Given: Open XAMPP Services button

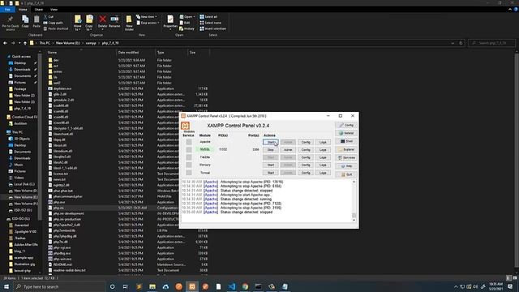Looking at the screenshot, I should (x=346, y=157).
